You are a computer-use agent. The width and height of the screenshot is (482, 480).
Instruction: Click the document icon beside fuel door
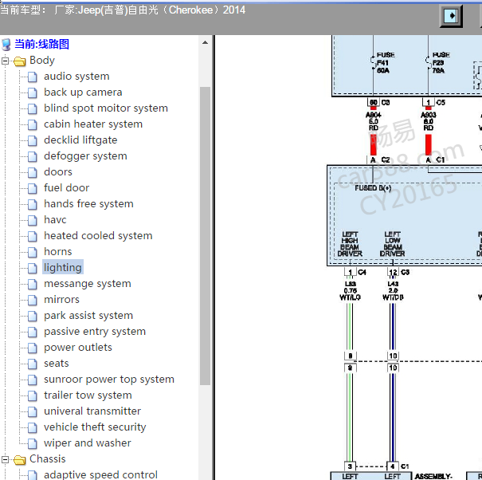pos(33,189)
